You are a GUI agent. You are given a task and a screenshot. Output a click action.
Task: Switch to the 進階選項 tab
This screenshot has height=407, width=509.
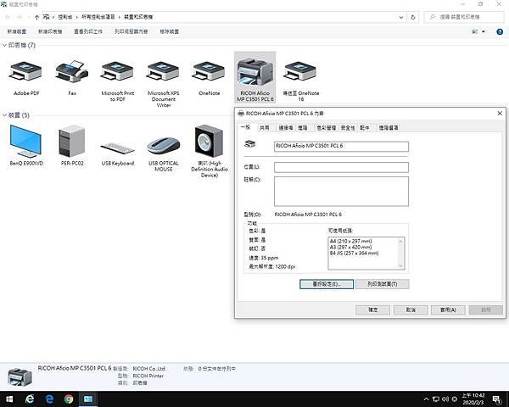pos(389,127)
